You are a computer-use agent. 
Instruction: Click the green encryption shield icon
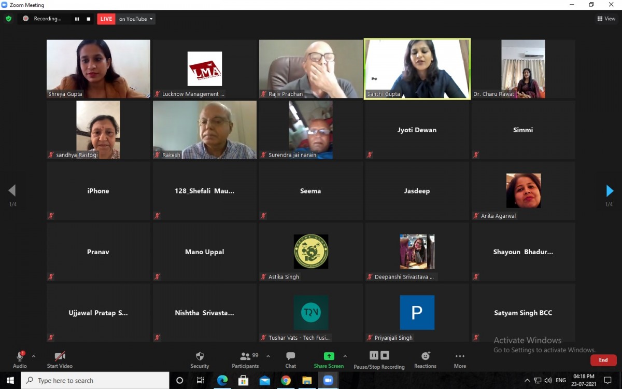pyautogui.click(x=8, y=19)
